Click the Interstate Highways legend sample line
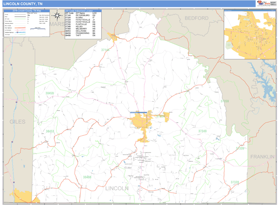Screen dimensions: 279x205 (20, 33)
